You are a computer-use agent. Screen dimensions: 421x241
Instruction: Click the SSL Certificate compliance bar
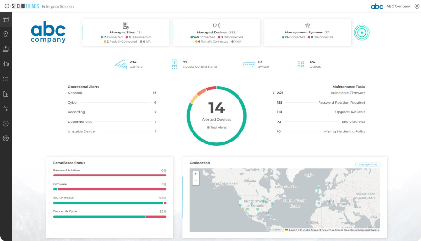(x=110, y=203)
